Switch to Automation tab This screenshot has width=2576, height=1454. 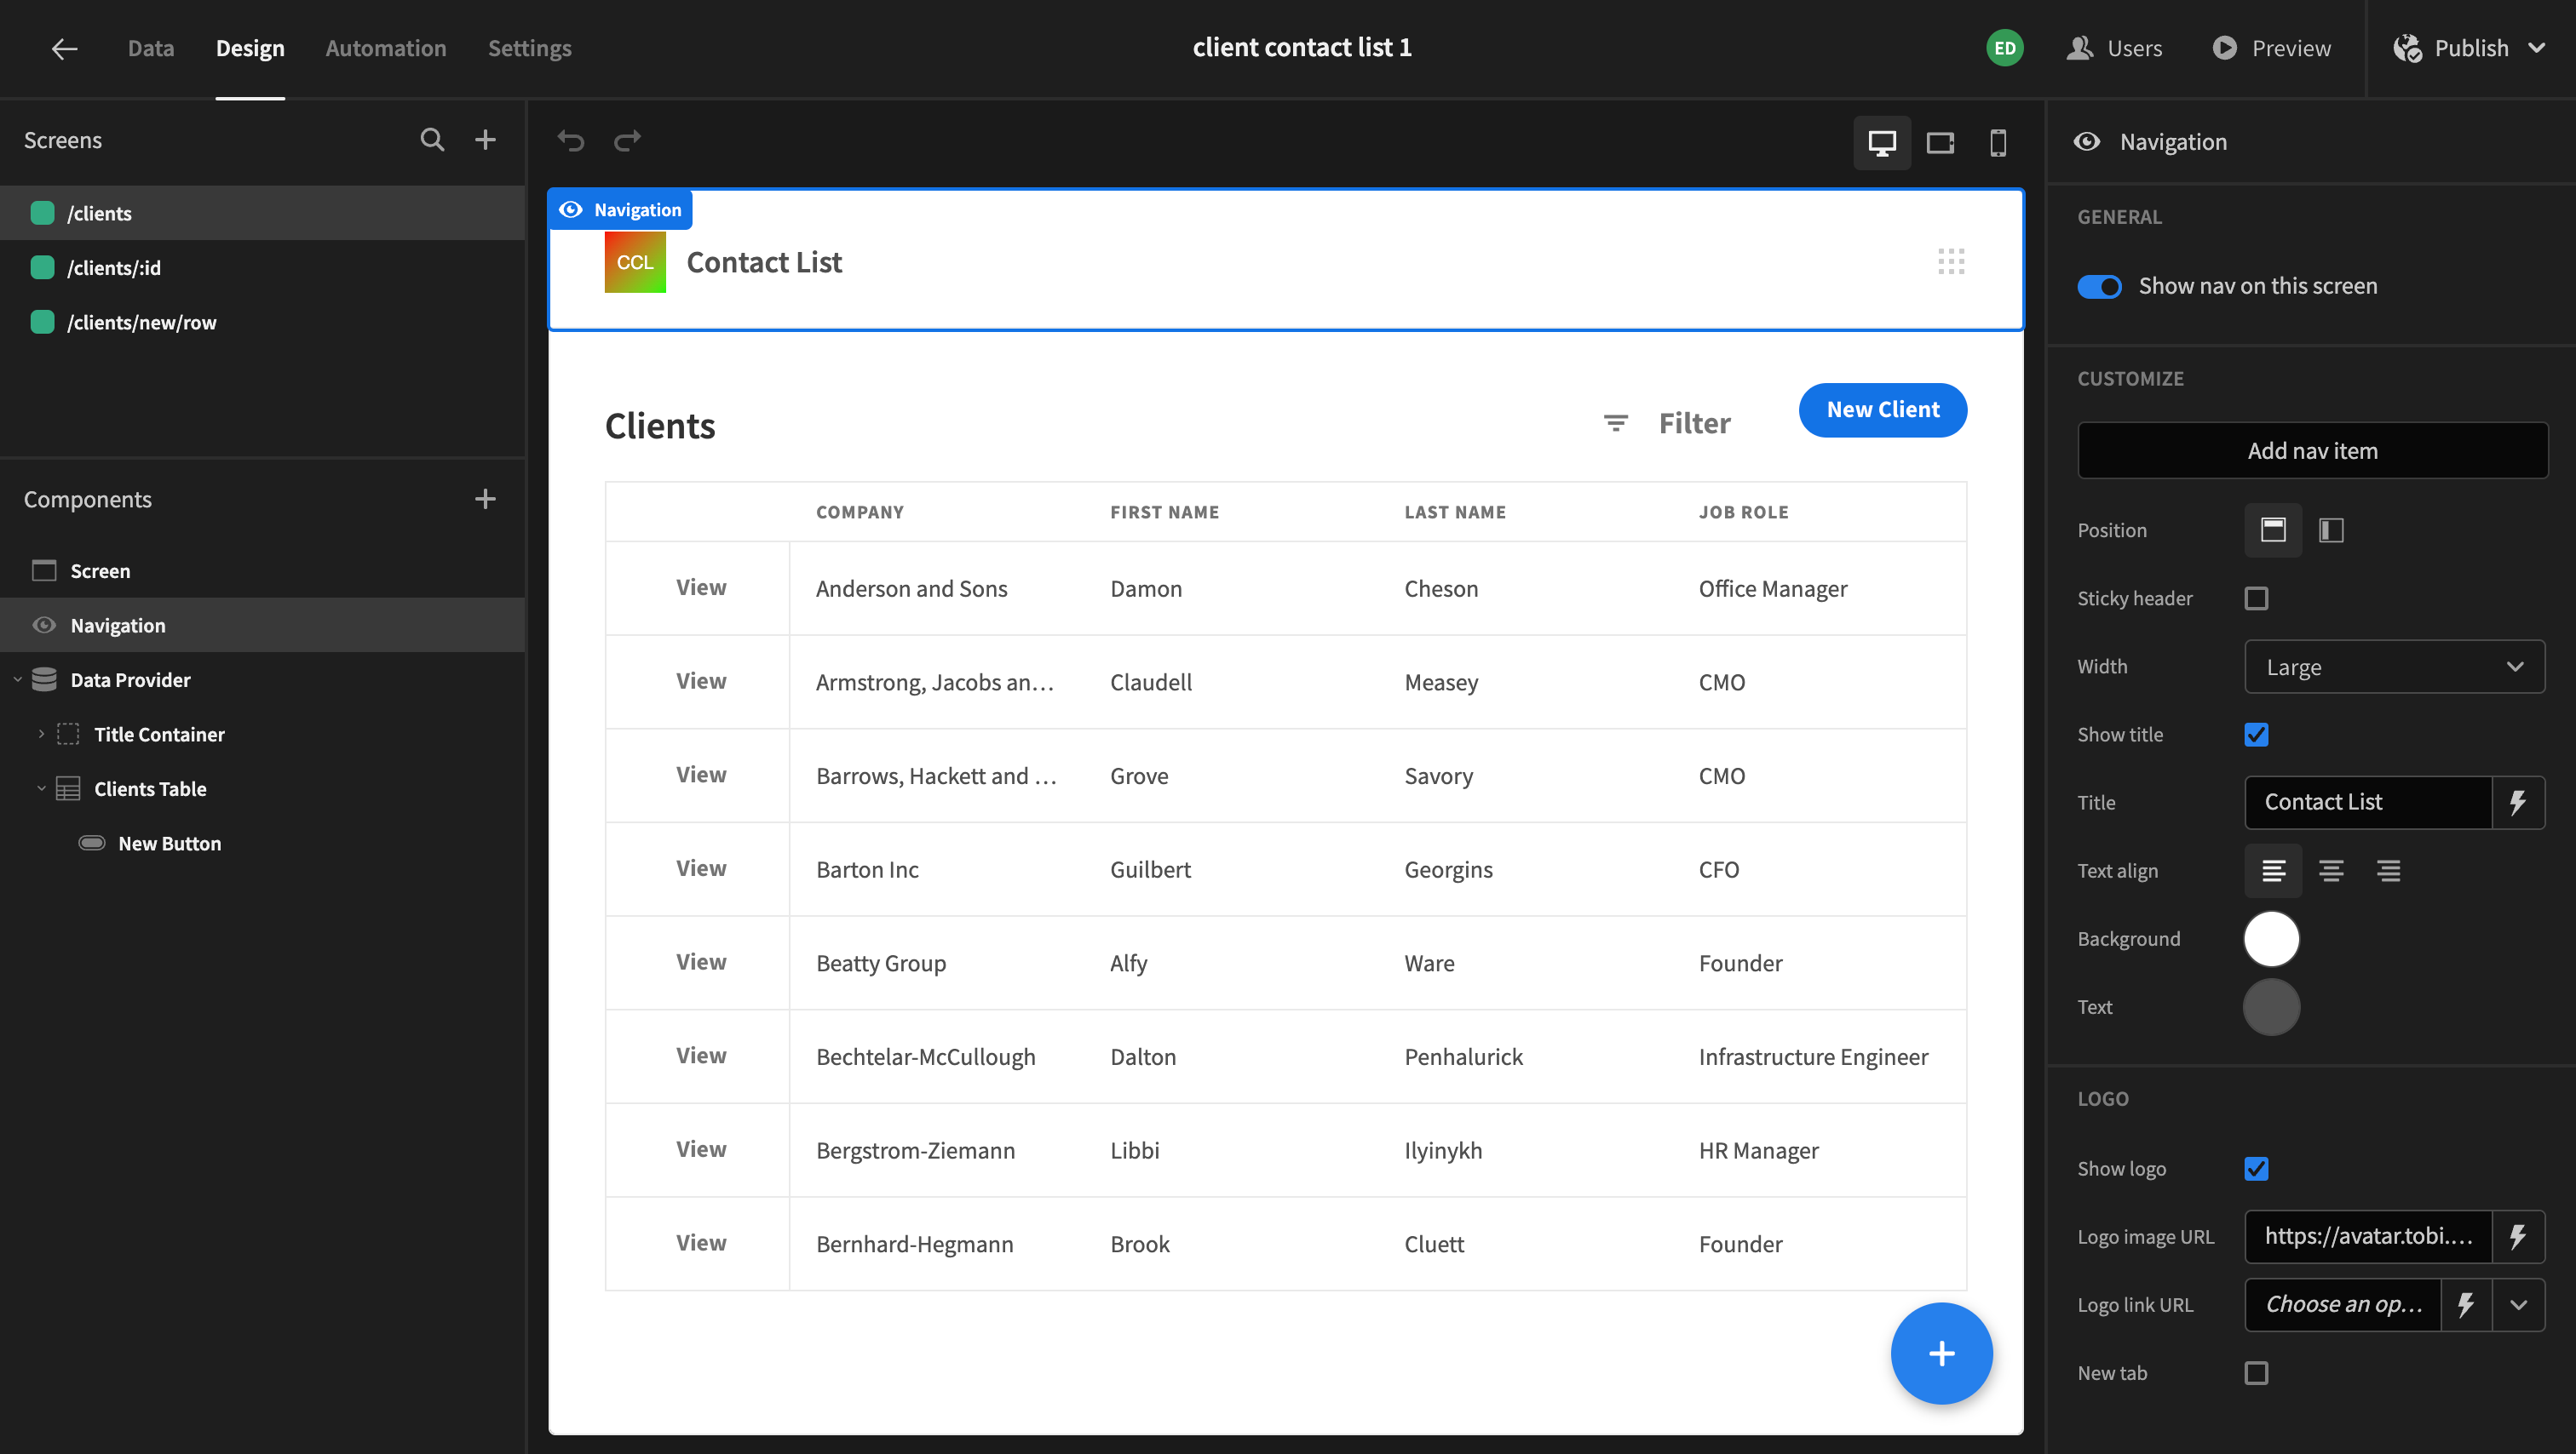coord(386,48)
